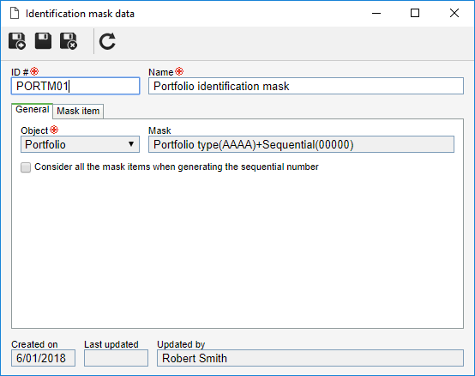Click the Updated by Robert Smith field
Viewport: 475px width, 376px height.
pos(310,358)
